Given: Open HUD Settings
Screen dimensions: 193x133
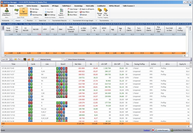Looking at the screenshot, I should 50,15.
